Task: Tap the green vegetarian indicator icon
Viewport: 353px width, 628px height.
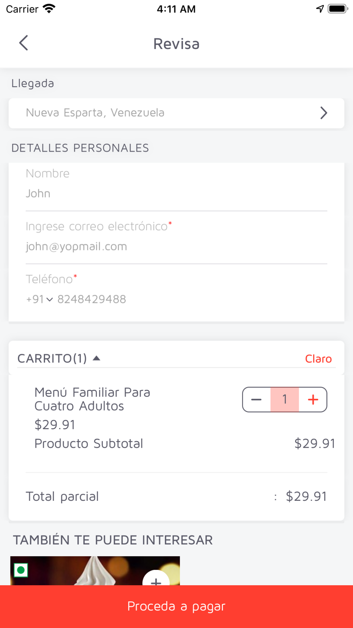Action: coord(21,571)
